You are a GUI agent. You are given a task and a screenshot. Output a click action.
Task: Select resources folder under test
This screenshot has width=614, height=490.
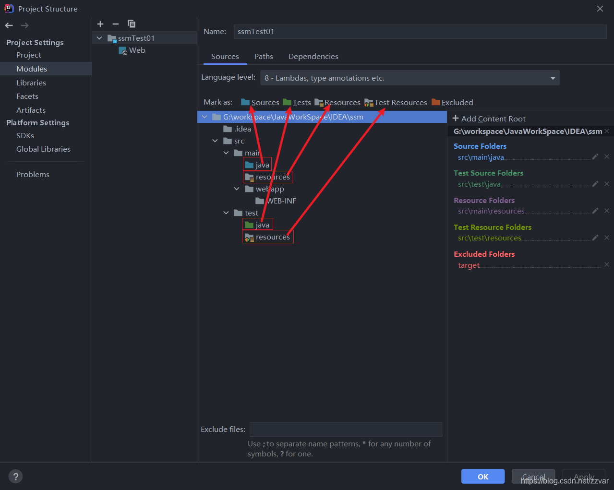click(267, 237)
